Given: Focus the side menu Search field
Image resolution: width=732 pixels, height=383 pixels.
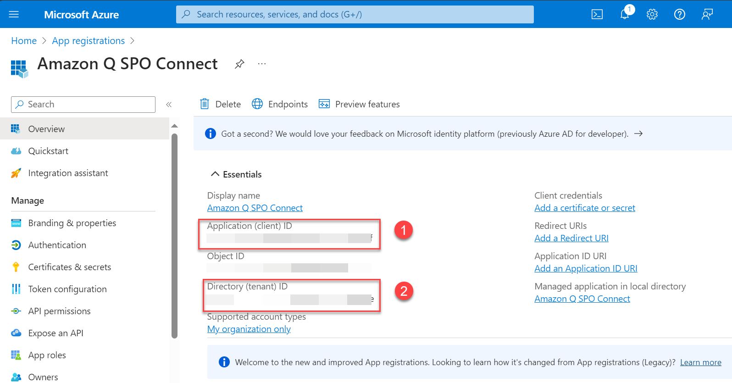Looking at the screenshot, I should (x=83, y=105).
